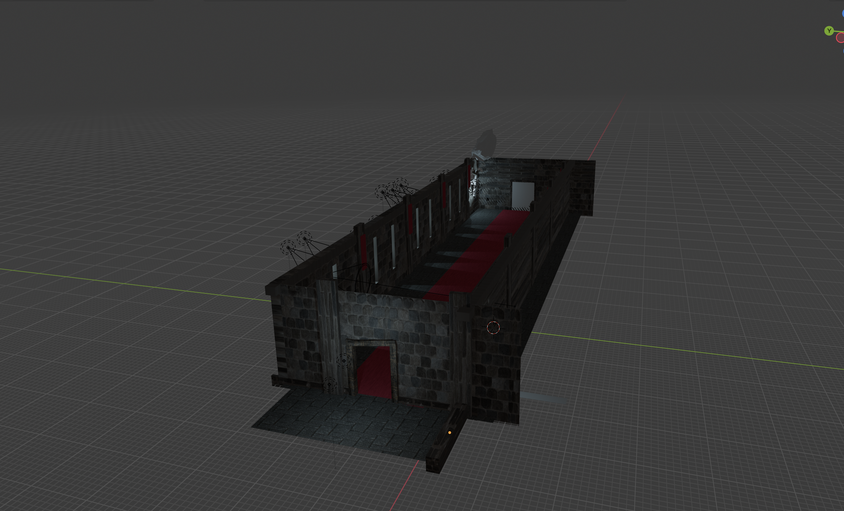Screen dimensions: 844x511
Task: Select the orange origin dot near the front steps
Action: tap(450, 432)
